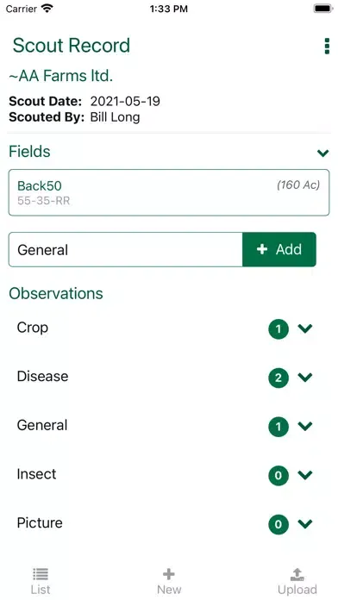Open the three-dot overflow menu
Viewport: 338px width, 600px height.
click(327, 47)
